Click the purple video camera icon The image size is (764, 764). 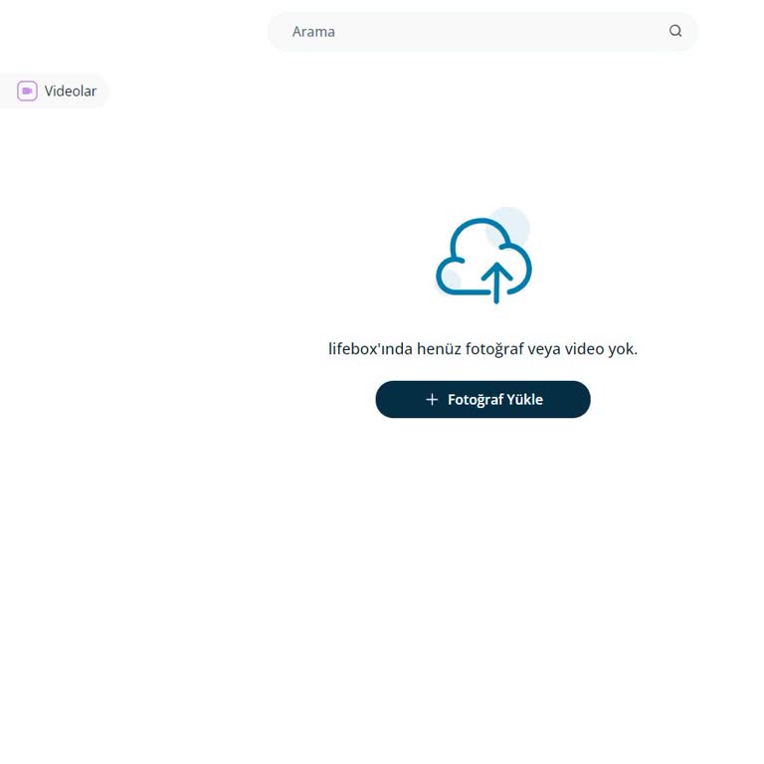[27, 92]
